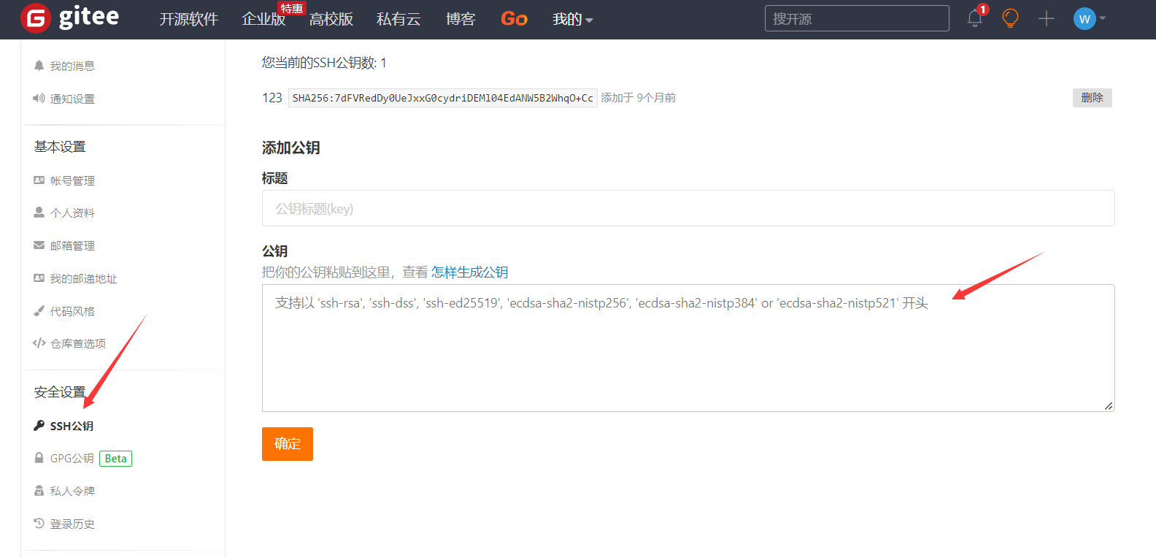This screenshot has height=558, width=1156.
Task: Open the 怎样生成公钥 help link
Action: (469, 272)
